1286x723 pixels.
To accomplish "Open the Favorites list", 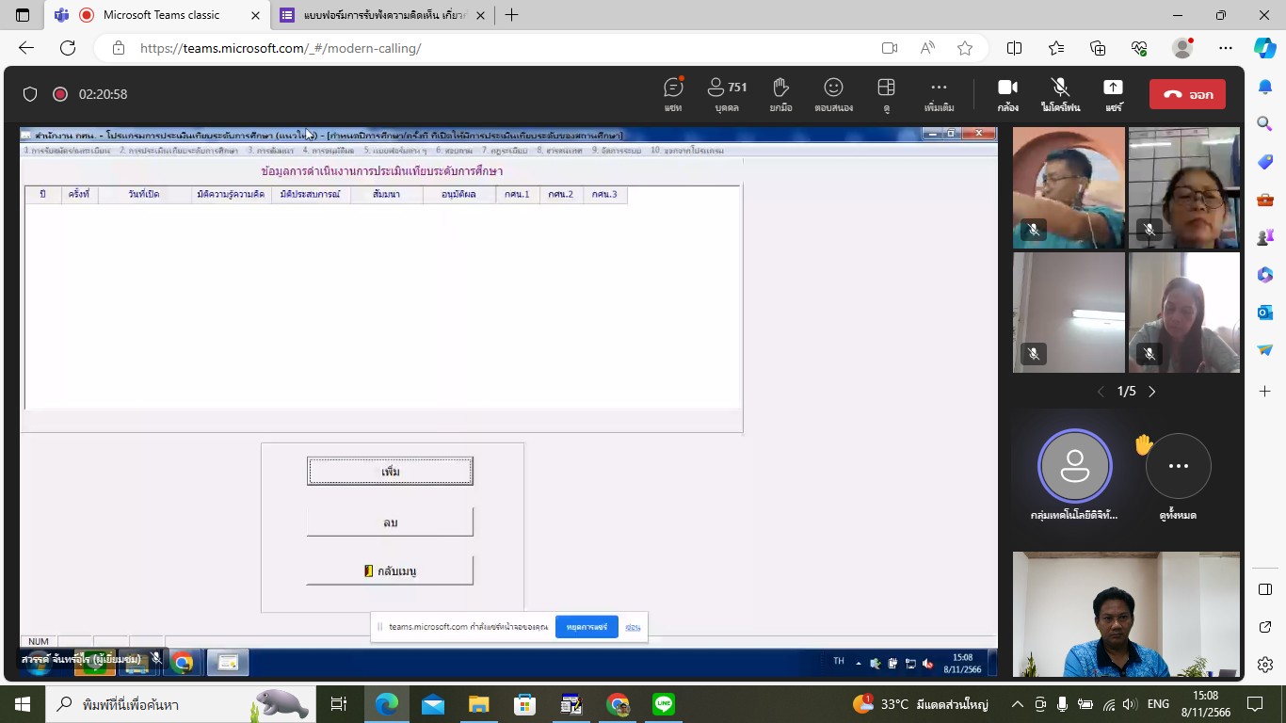I will (1056, 48).
